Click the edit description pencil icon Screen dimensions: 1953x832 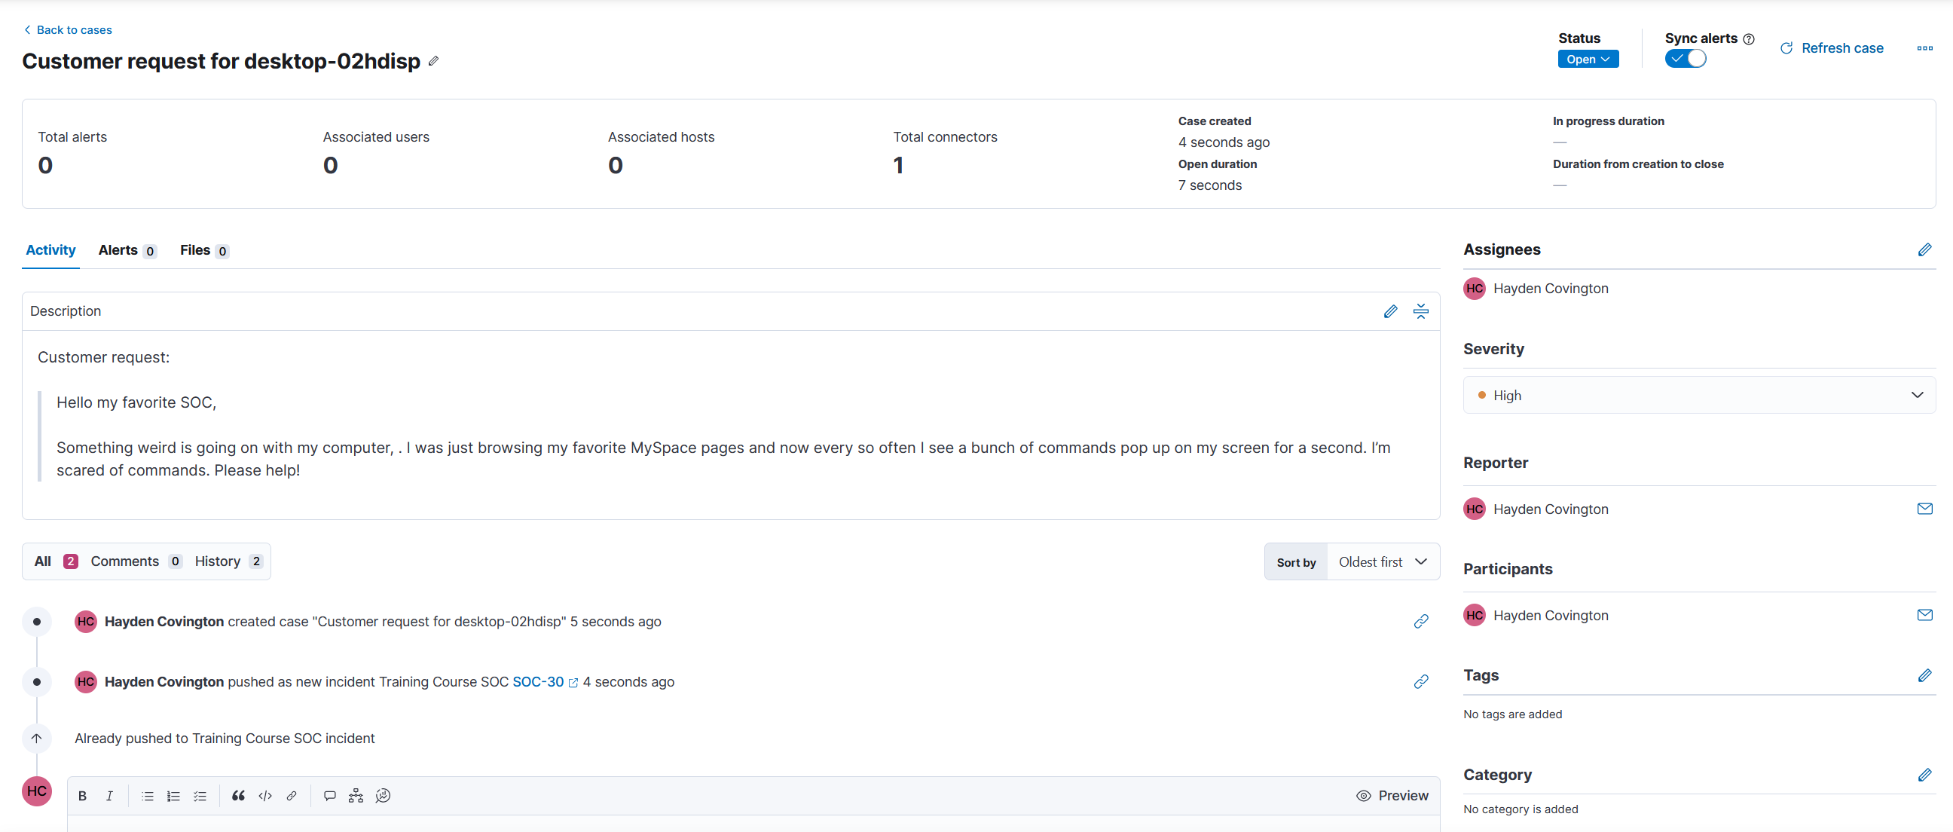[1389, 311]
